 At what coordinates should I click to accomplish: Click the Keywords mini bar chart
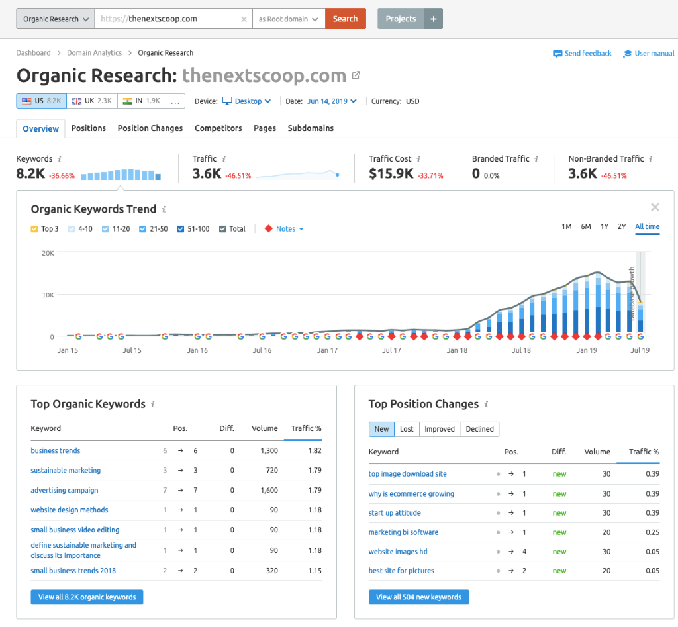[x=121, y=174]
